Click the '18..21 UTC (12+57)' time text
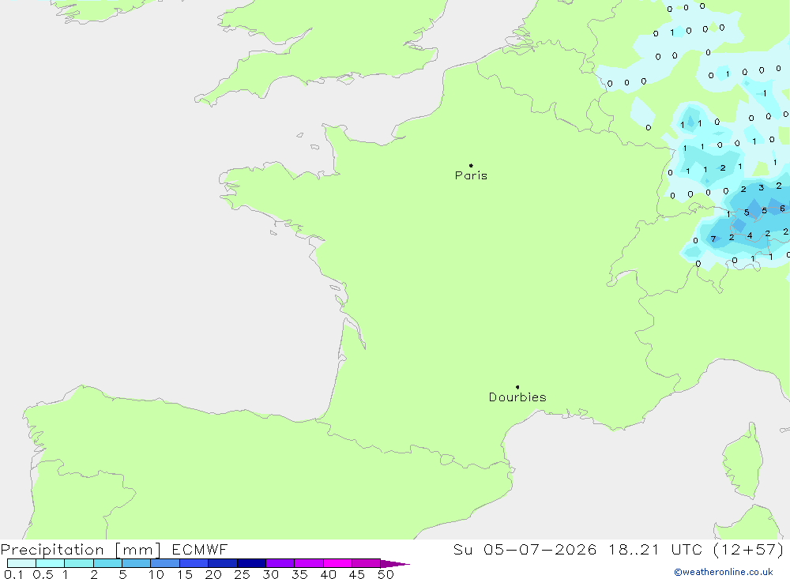Image resolution: width=790 pixels, height=579 pixels. [x=696, y=549]
